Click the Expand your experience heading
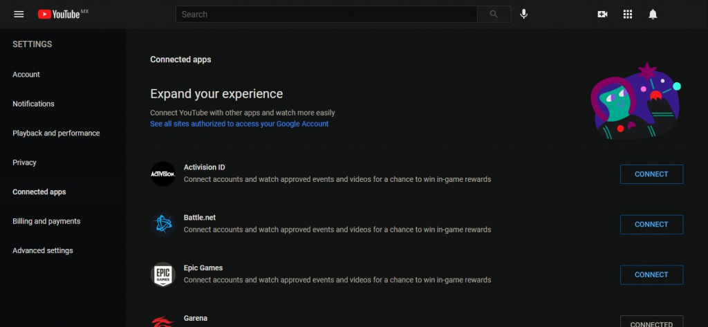The image size is (708, 327). click(x=216, y=94)
